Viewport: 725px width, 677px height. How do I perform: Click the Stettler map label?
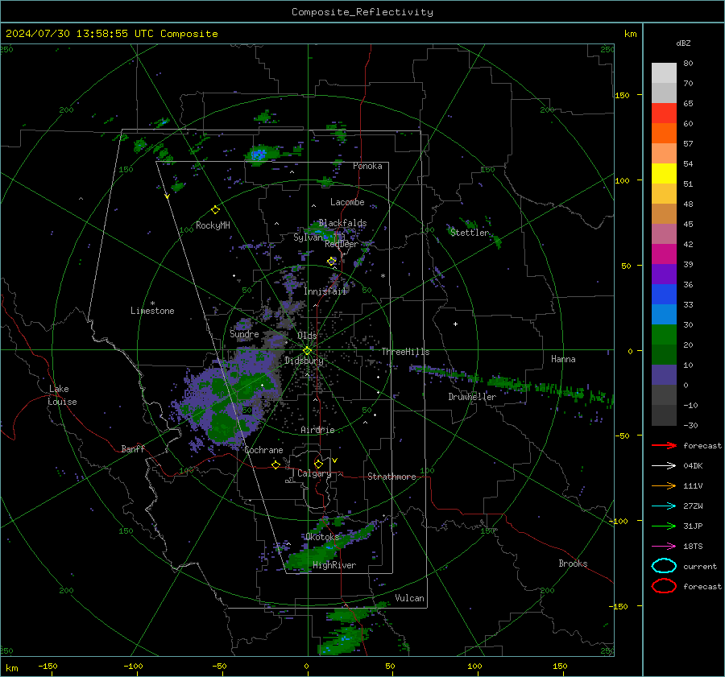coord(470,233)
